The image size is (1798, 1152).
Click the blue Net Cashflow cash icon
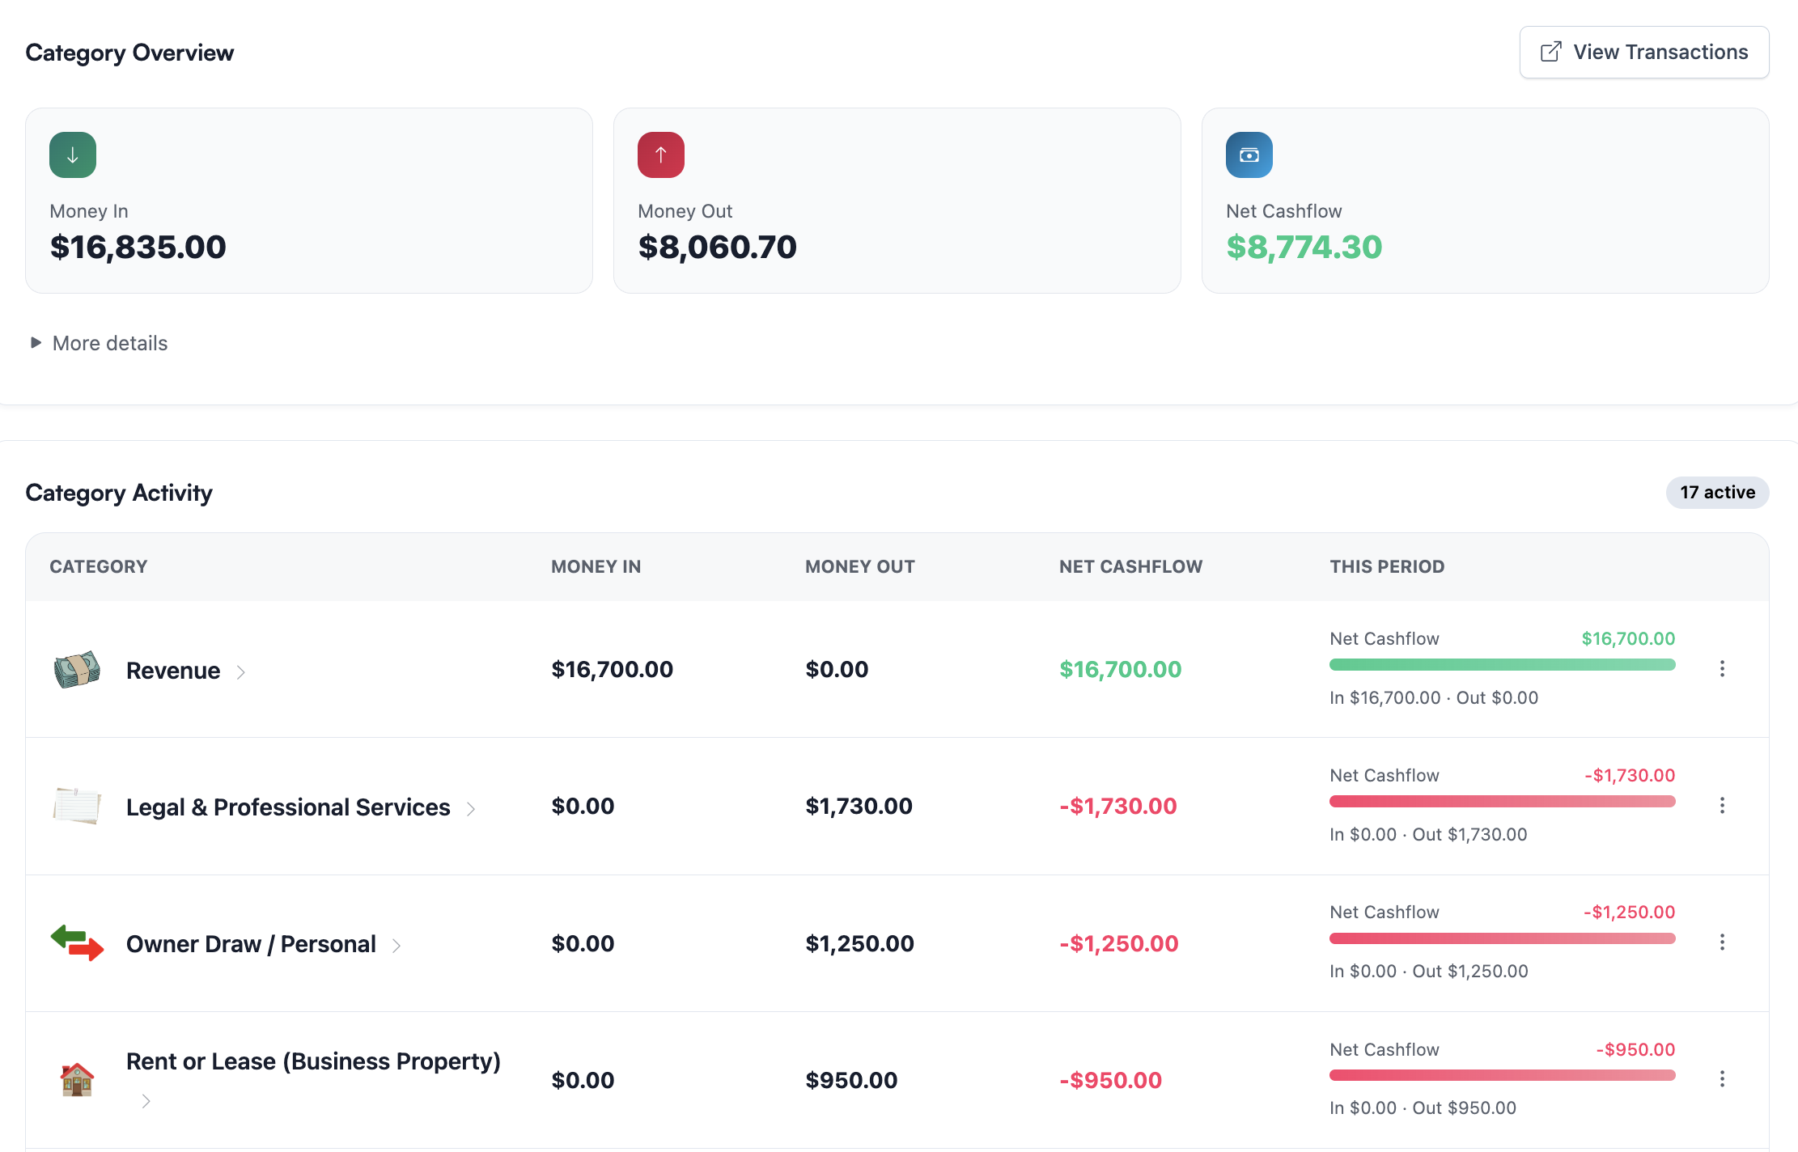[x=1249, y=155]
